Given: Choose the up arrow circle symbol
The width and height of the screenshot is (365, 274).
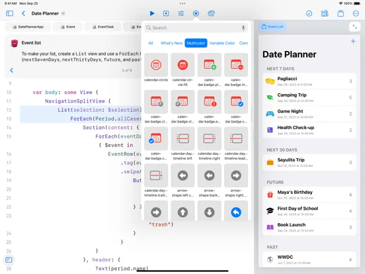Looking at the screenshot, I should [182, 211].
